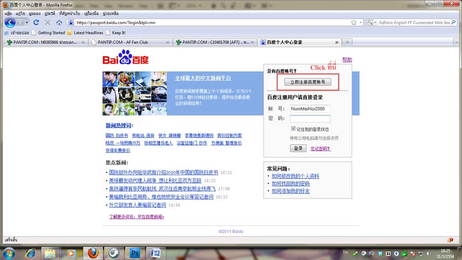
Task: Close the PANTIP AF Fan Club tab
Action: click(x=168, y=43)
